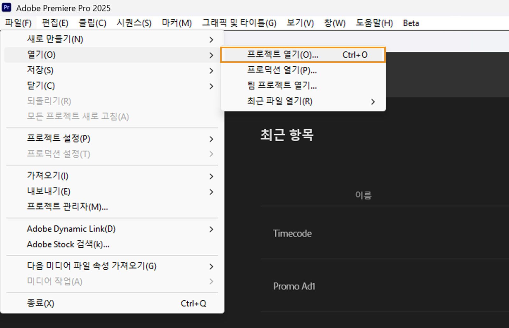Click the Premiere Pro app icon in title bar
509x328 pixels.
coord(7,7)
